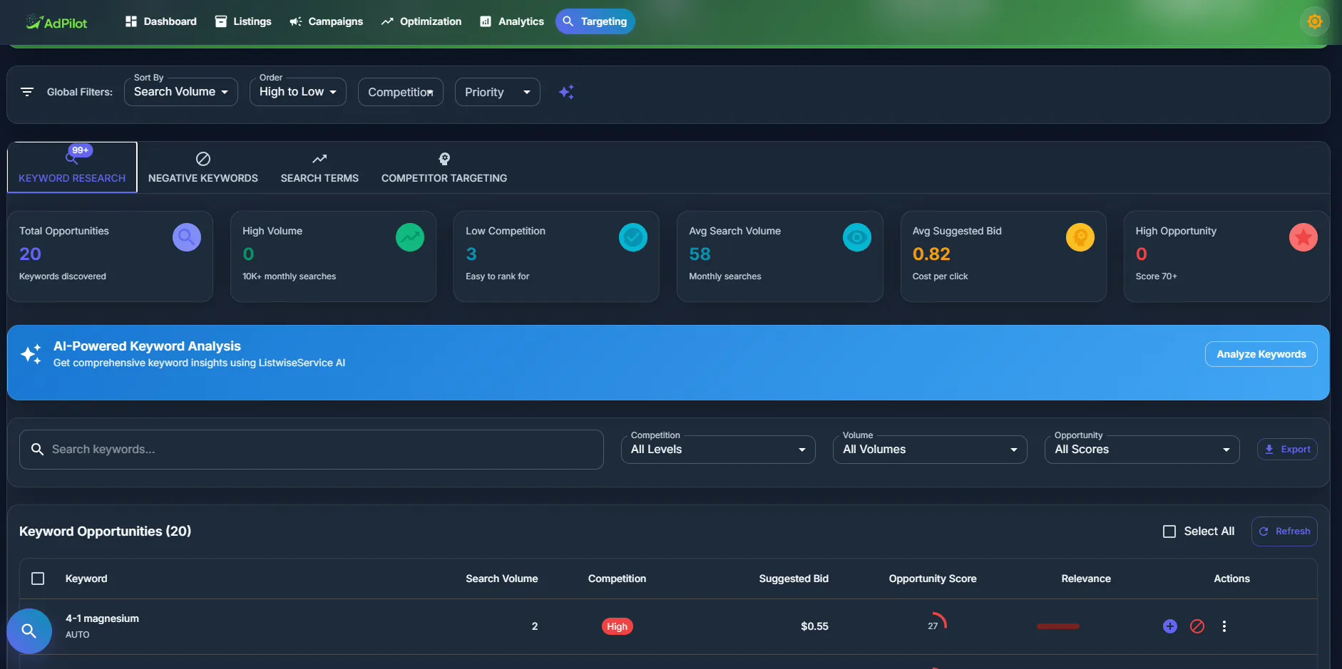Open the Order High to Low dropdown

[x=298, y=92]
